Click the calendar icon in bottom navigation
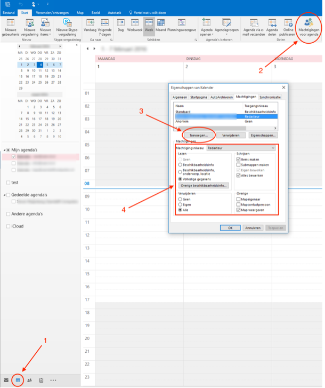Screen dimensions: 325x388 click(18, 380)
